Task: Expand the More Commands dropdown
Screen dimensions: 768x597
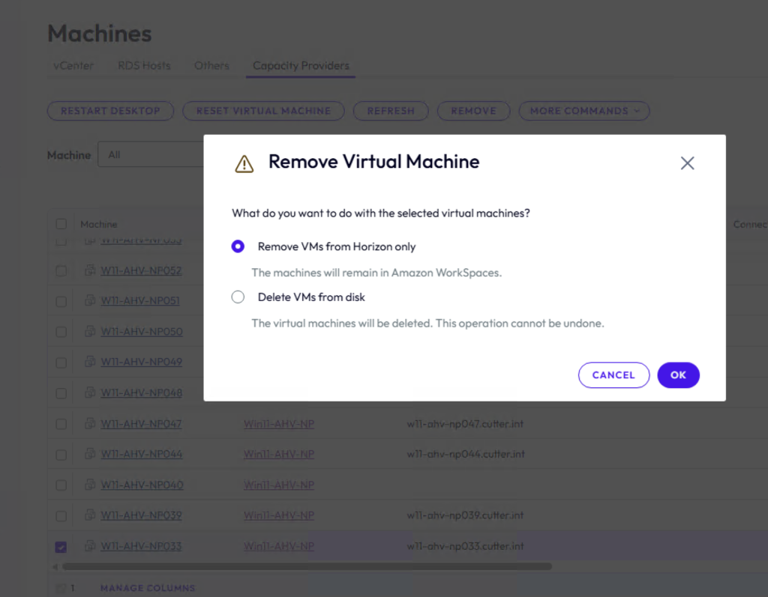Action: (584, 111)
